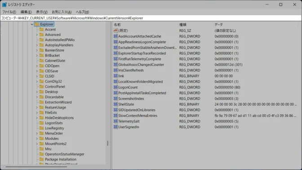This screenshot has width=302, height=170.
Task: Select the Modules key
Action: (x=52, y=139)
